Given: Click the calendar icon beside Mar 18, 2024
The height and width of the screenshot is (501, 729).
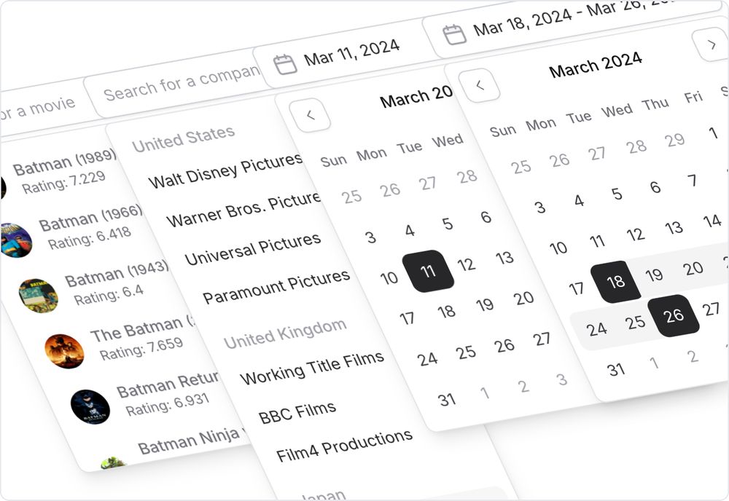Looking at the screenshot, I should click(454, 35).
